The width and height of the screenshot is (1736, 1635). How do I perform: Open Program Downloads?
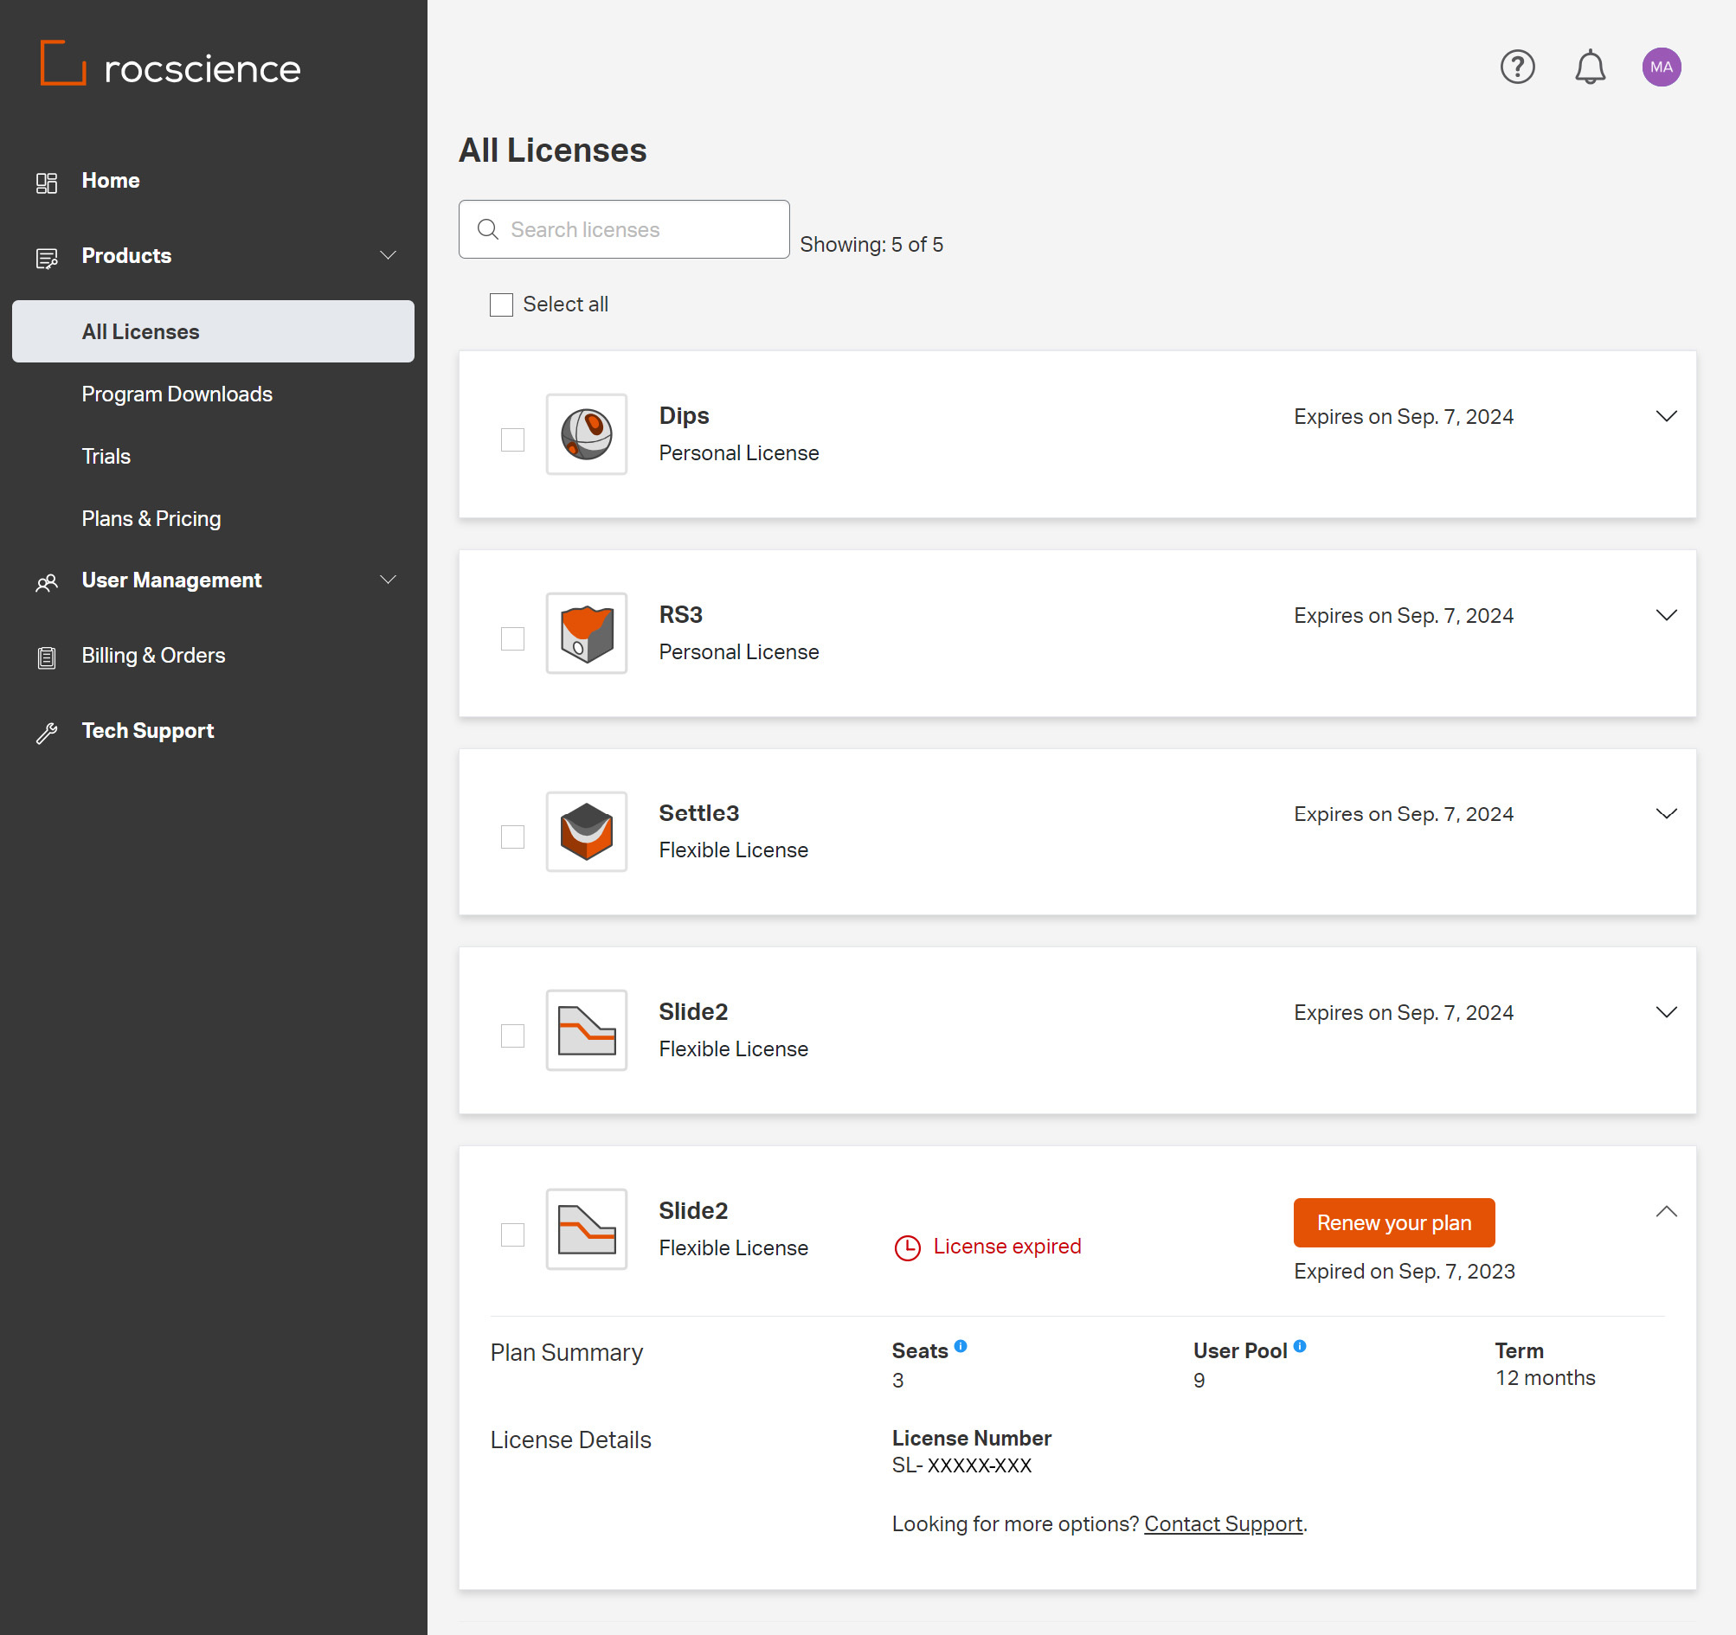coord(177,394)
